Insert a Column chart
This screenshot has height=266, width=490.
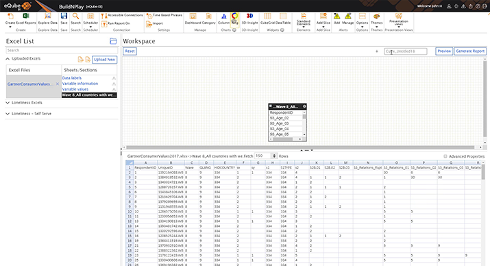(x=223, y=19)
